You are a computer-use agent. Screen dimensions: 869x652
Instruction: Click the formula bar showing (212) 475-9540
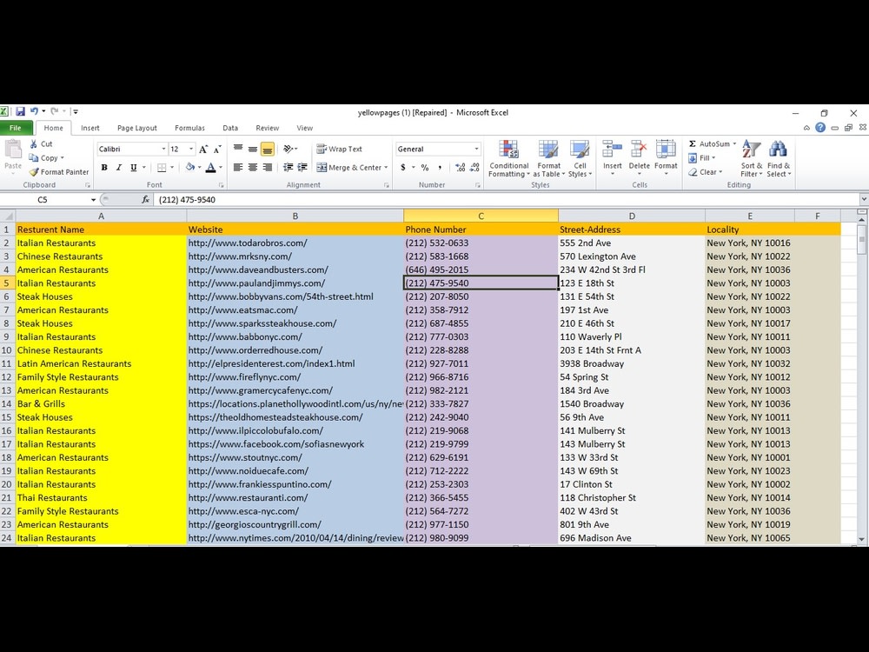click(507, 200)
